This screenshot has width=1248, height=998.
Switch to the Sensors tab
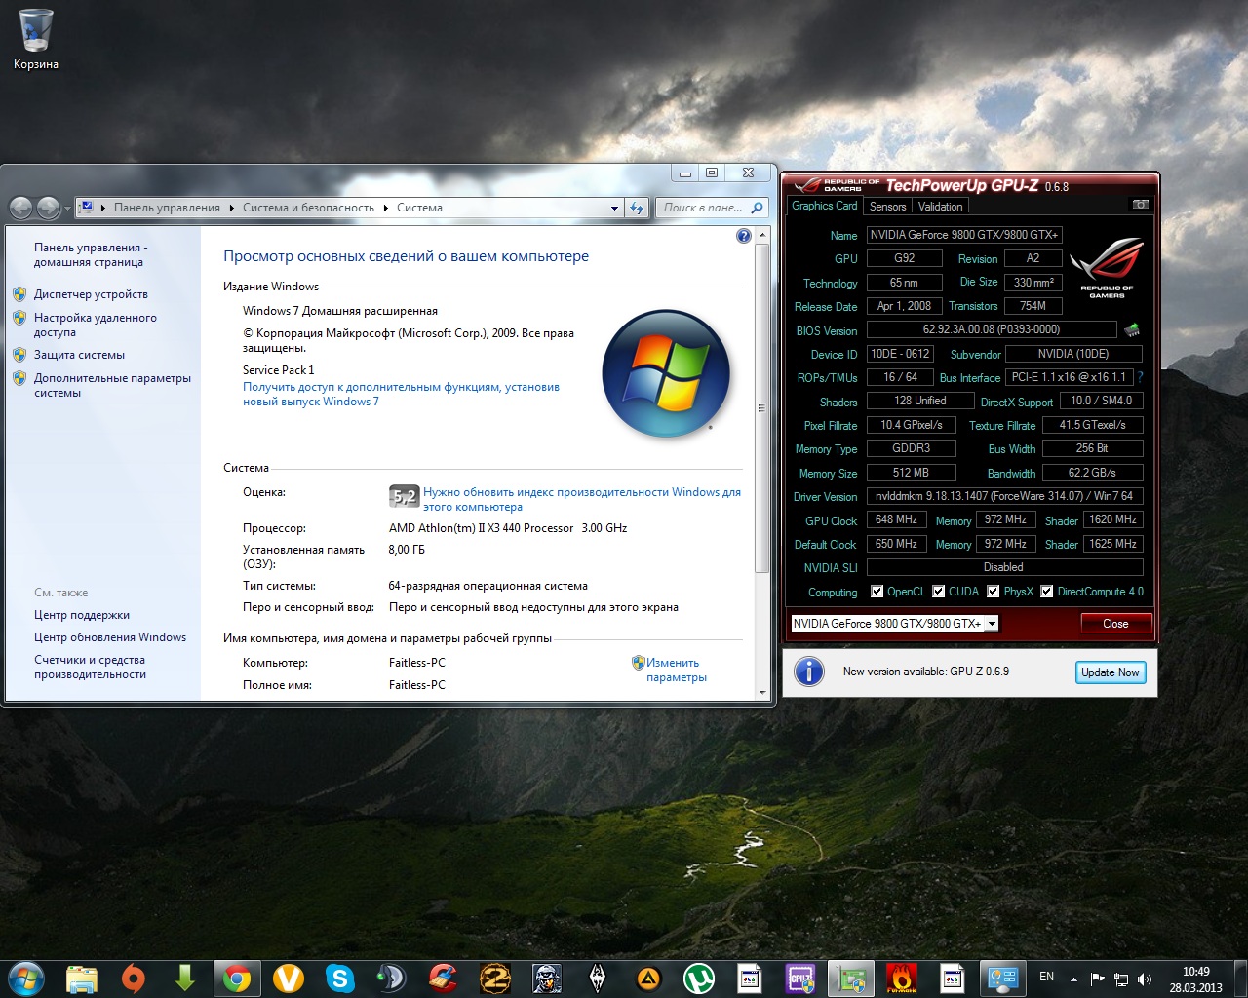click(x=887, y=207)
